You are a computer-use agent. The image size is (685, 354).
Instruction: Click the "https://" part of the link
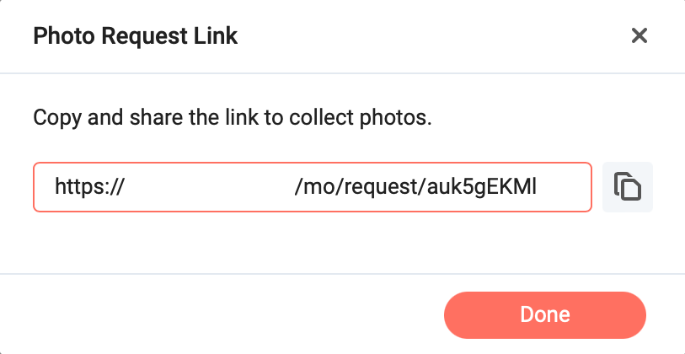coord(89,187)
